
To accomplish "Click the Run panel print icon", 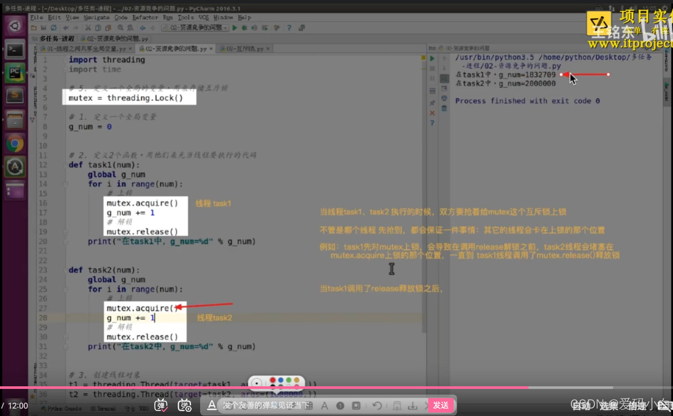I will click(444, 98).
